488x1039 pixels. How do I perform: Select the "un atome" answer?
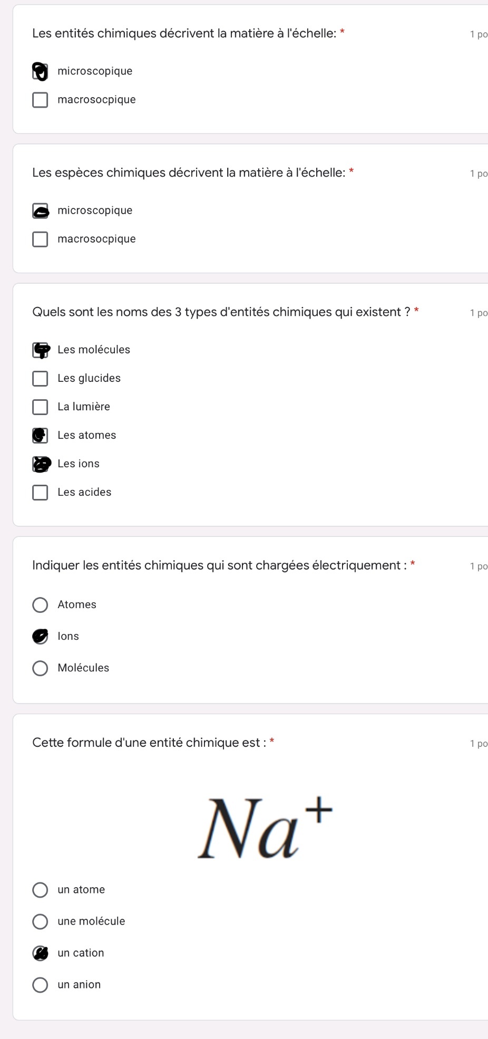click(x=40, y=890)
